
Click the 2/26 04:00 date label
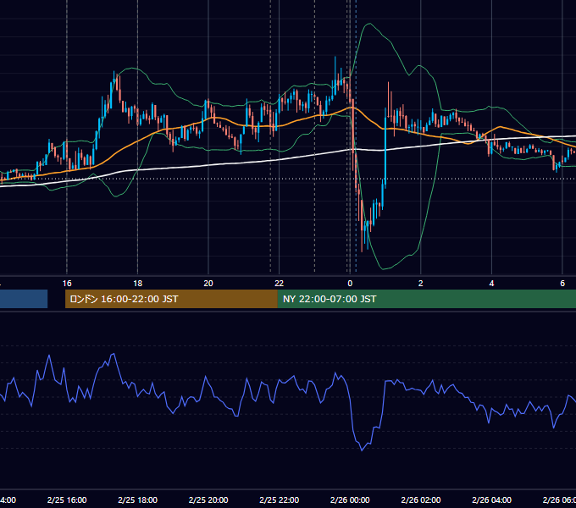coord(491,500)
